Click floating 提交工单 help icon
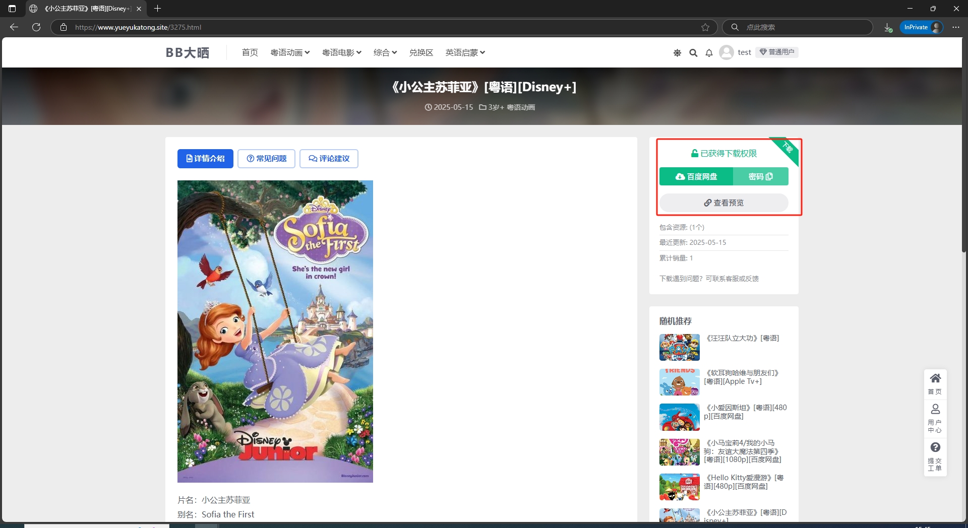This screenshot has width=968, height=528. pos(935,456)
